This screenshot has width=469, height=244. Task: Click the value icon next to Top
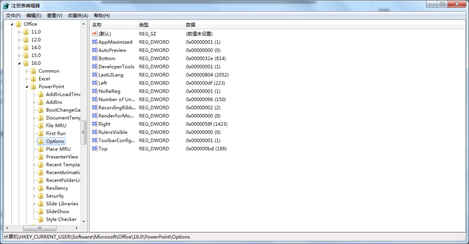coord(95,148)
